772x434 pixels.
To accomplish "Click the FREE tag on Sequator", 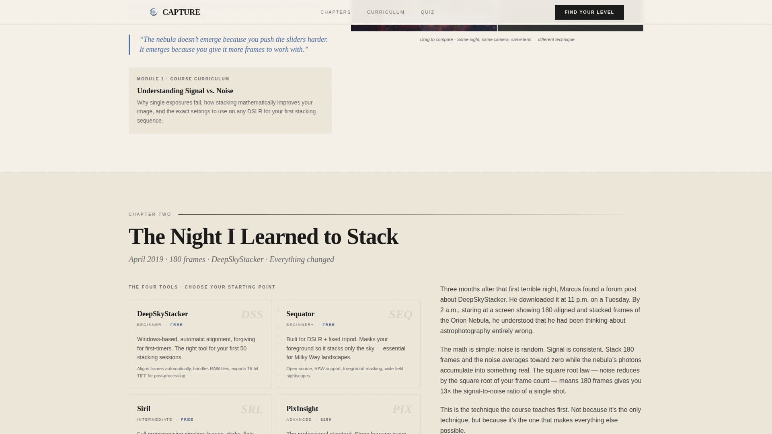I will [x=329, y=325].
